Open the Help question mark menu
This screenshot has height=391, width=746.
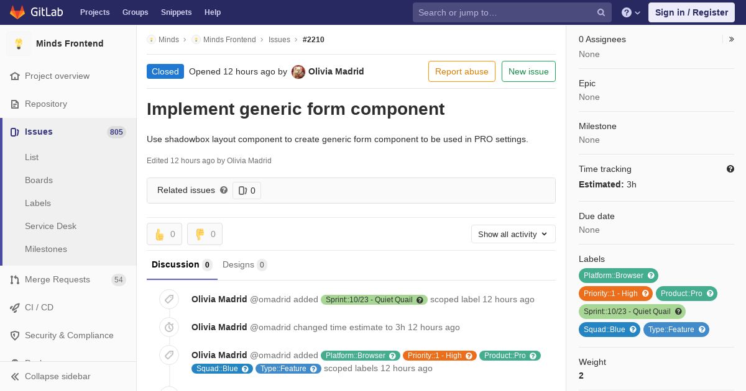pos(631,12)
